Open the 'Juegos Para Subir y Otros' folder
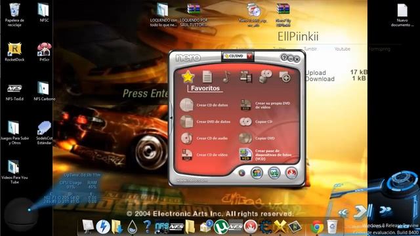The width and height of the screenshot is (420, 236). [x=14, y=132]
